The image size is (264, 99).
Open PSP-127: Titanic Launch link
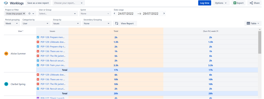click(52, 98)
